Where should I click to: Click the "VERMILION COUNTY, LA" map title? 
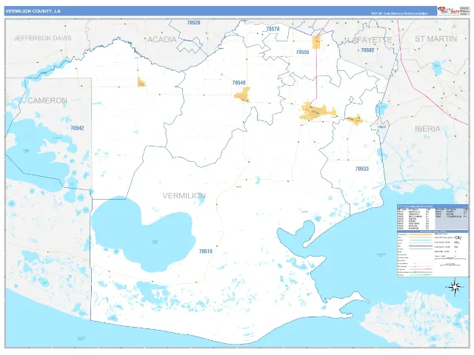click(x=33, y=11)
